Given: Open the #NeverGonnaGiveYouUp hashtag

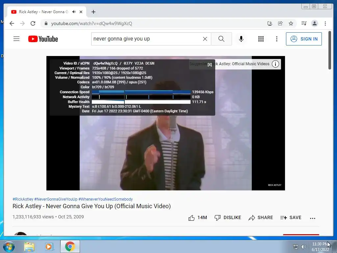Looking at the screenshot, I should pyautogui.click(x=56, y=199).
